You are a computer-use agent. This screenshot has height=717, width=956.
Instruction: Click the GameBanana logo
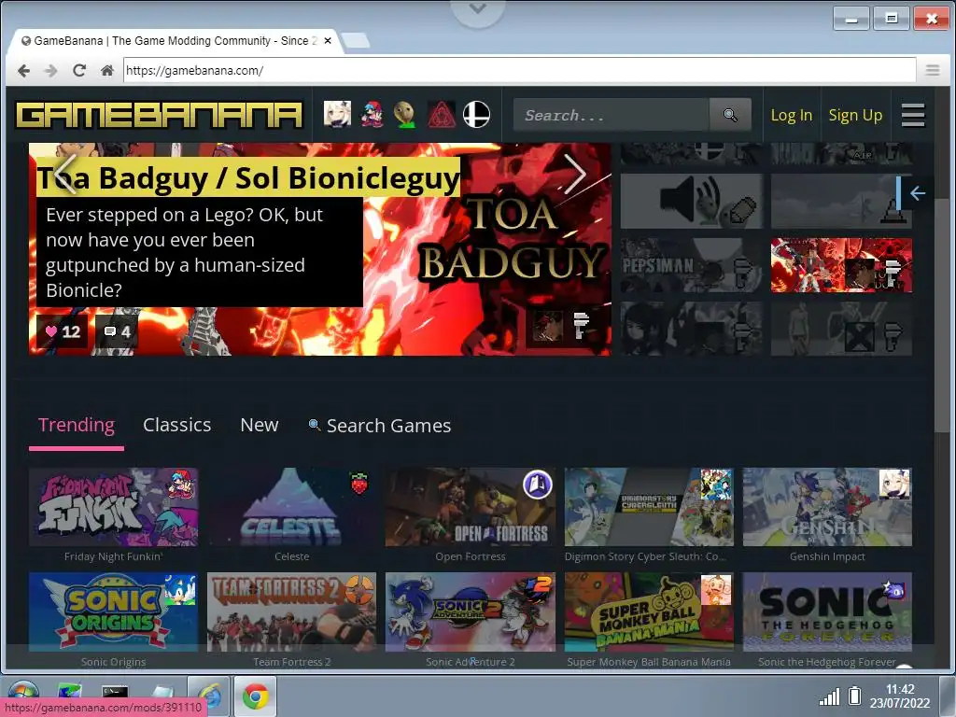point(159,115)
